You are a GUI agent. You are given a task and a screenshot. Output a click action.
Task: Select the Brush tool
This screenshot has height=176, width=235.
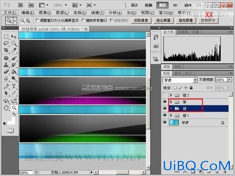[14, 58]
